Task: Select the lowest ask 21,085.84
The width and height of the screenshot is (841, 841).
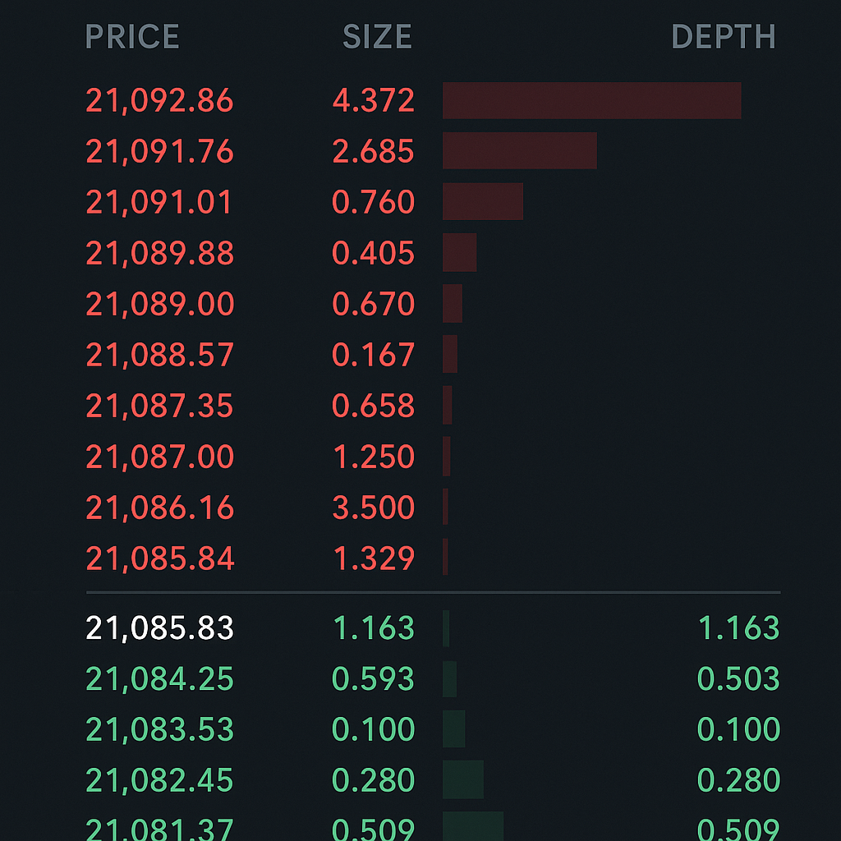Action: (159, 558)
